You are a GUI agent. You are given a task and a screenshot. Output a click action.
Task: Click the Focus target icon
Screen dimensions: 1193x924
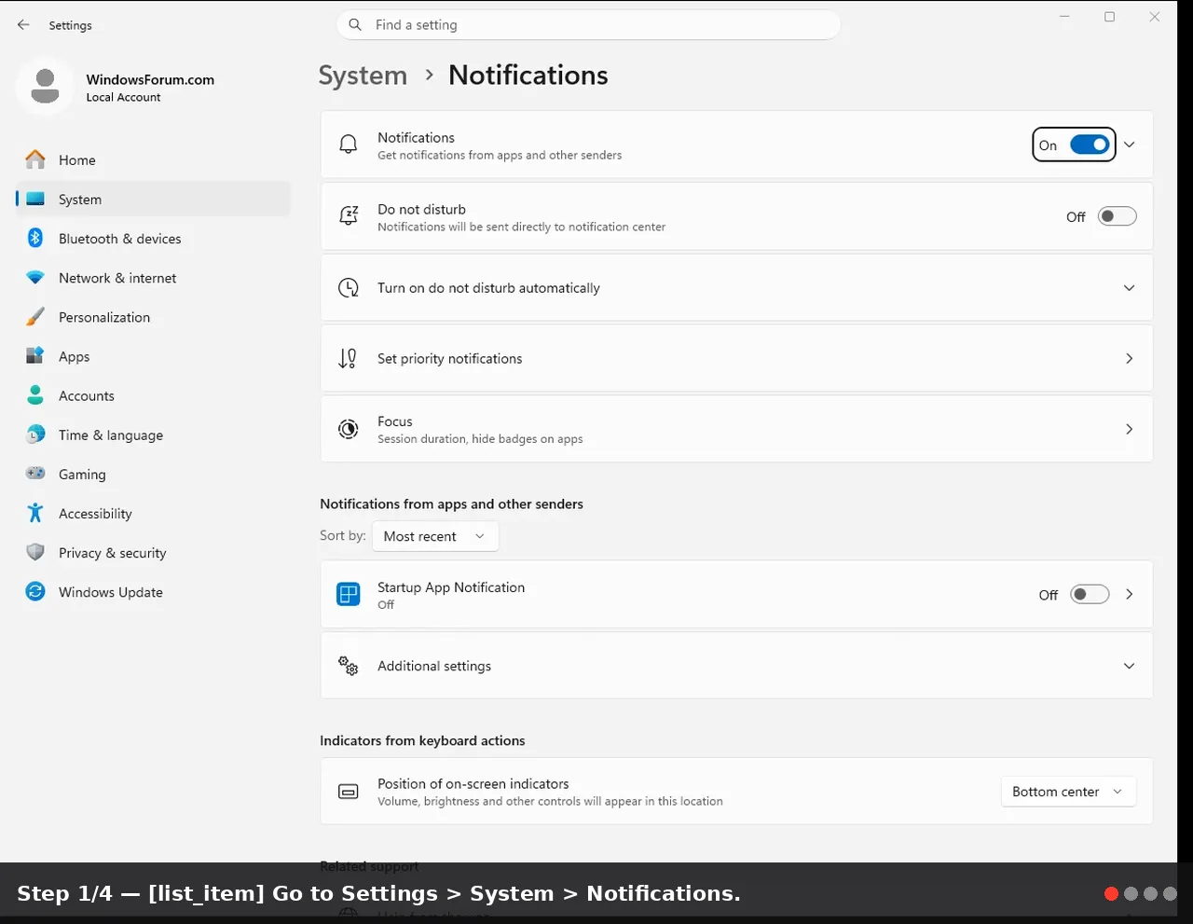coord(349,429)
